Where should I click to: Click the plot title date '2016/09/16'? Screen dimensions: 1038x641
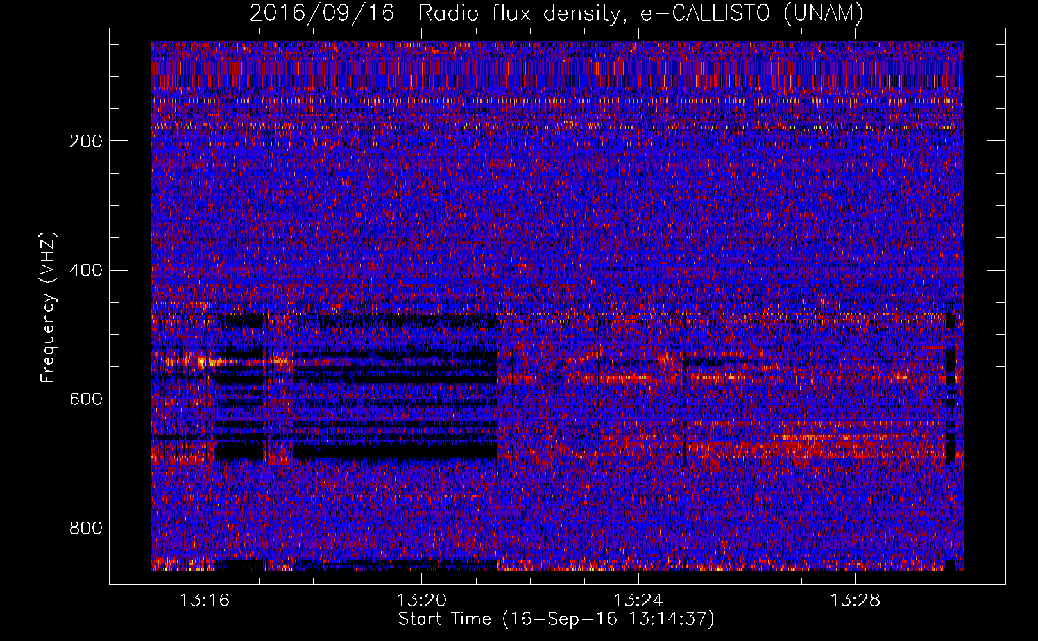[321, 13]
